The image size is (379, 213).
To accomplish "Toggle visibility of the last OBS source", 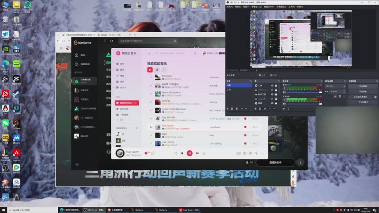I will [x=272, y=103].
